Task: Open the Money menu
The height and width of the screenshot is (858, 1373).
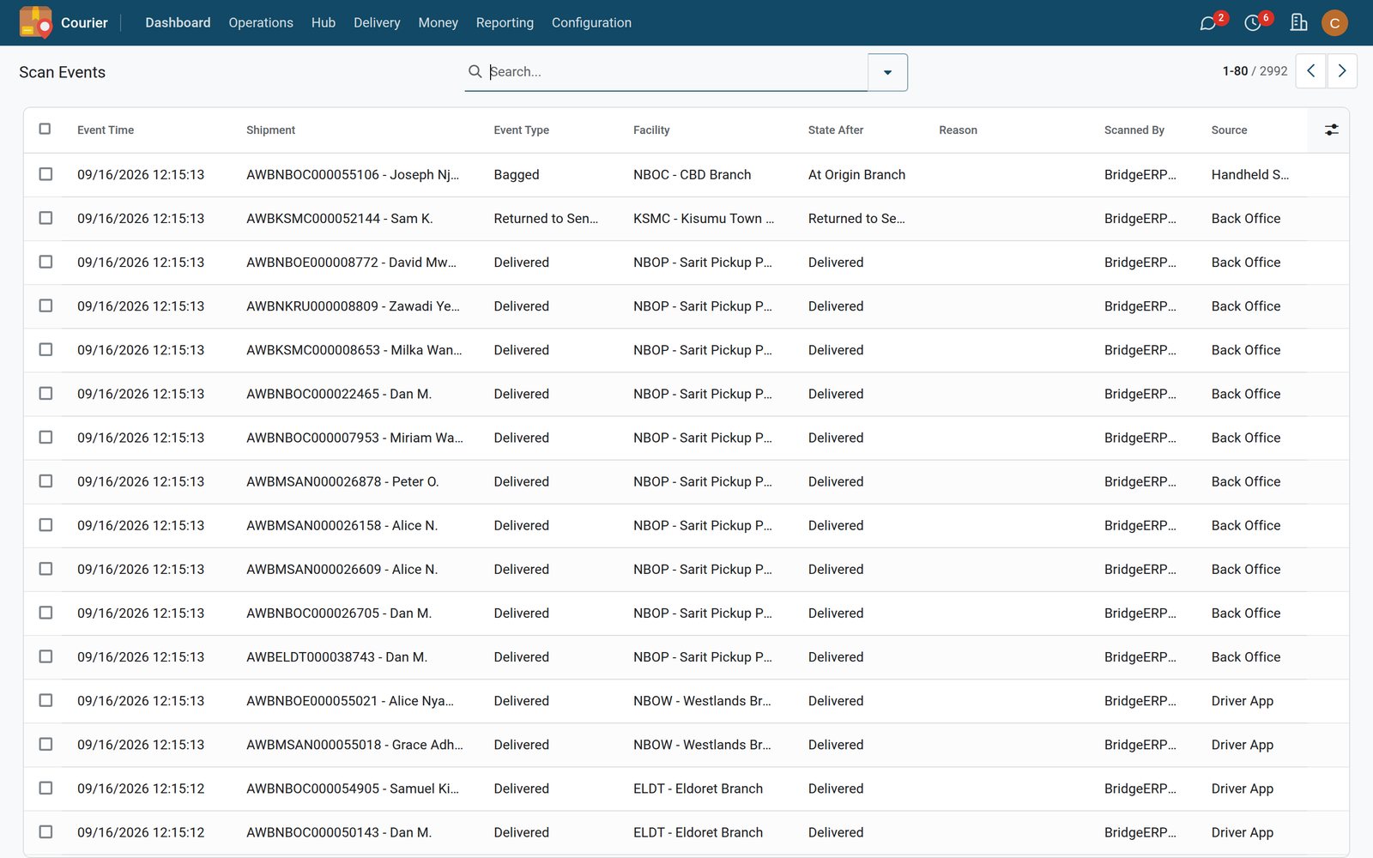Action: tap(438, 22)
